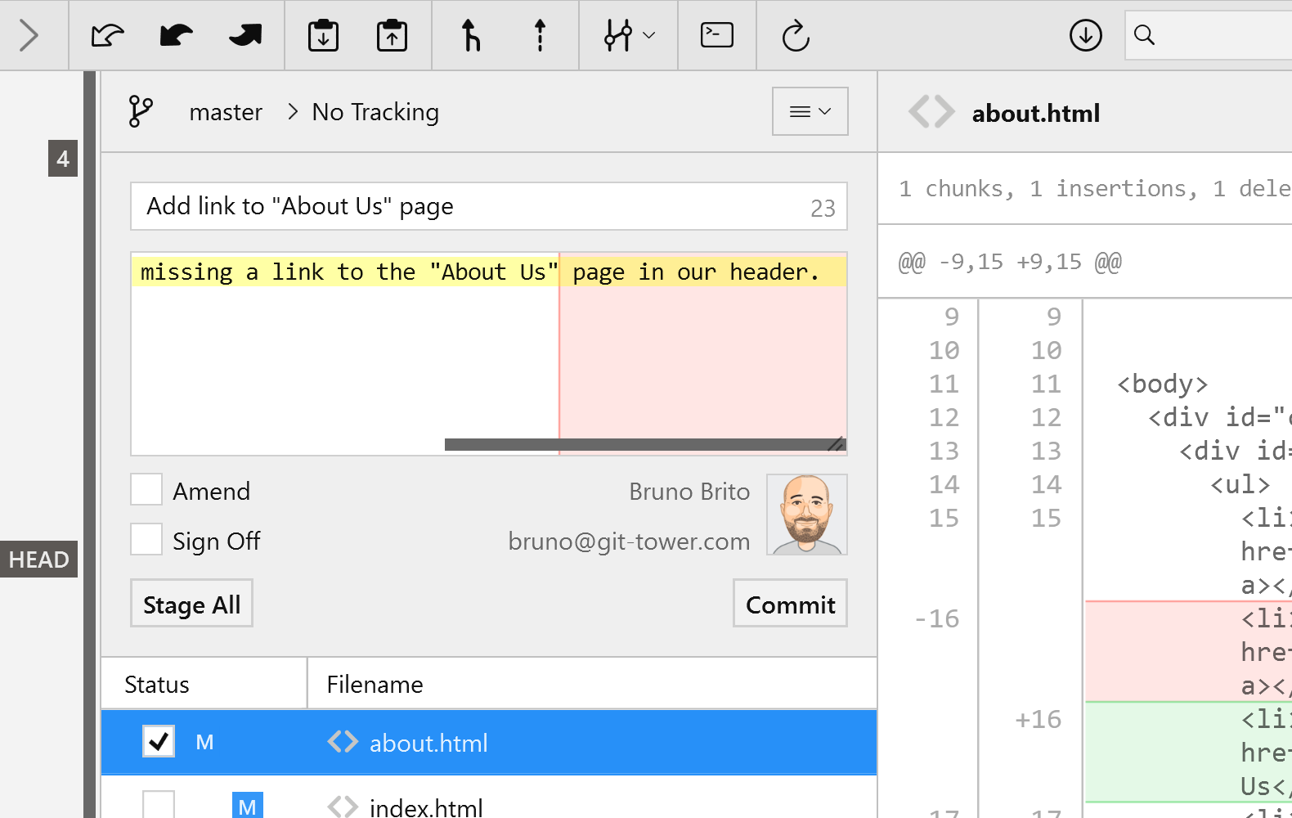Click the Merge branch icon
This screenshot has height=818, width=1292.
(x=470, y=35)
